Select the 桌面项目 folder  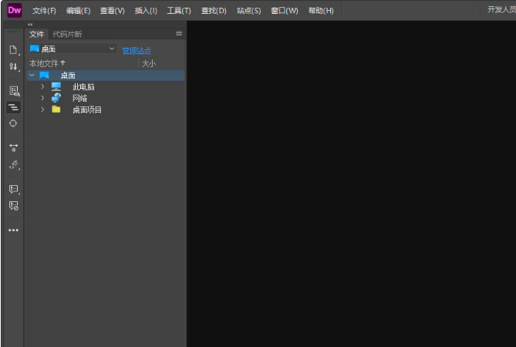(87, 109)
